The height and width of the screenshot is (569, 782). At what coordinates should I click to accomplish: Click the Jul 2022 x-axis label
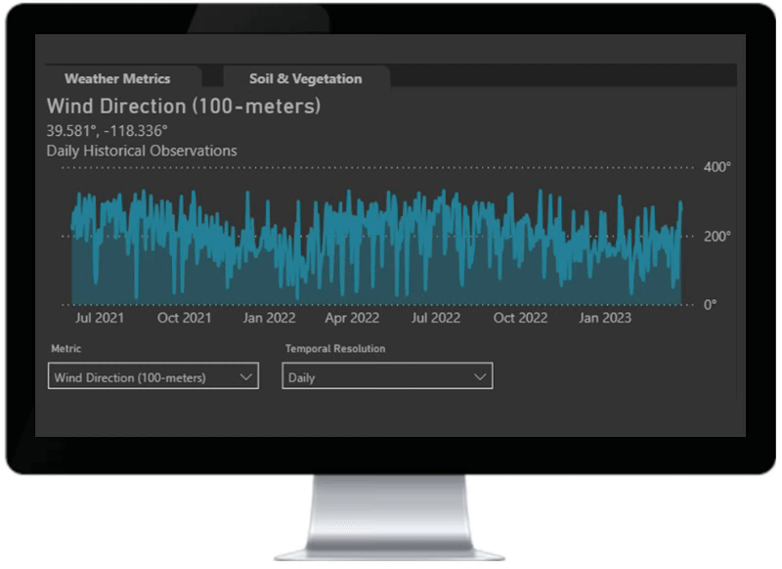pos(436,318)
